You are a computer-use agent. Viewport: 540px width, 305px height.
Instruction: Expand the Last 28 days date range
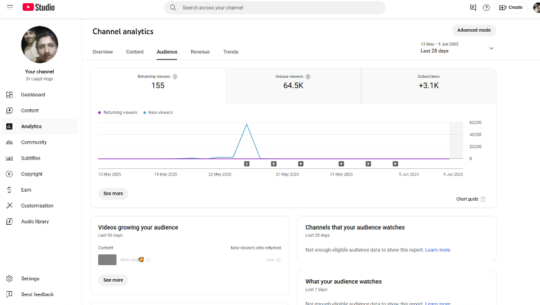(457, 48)
